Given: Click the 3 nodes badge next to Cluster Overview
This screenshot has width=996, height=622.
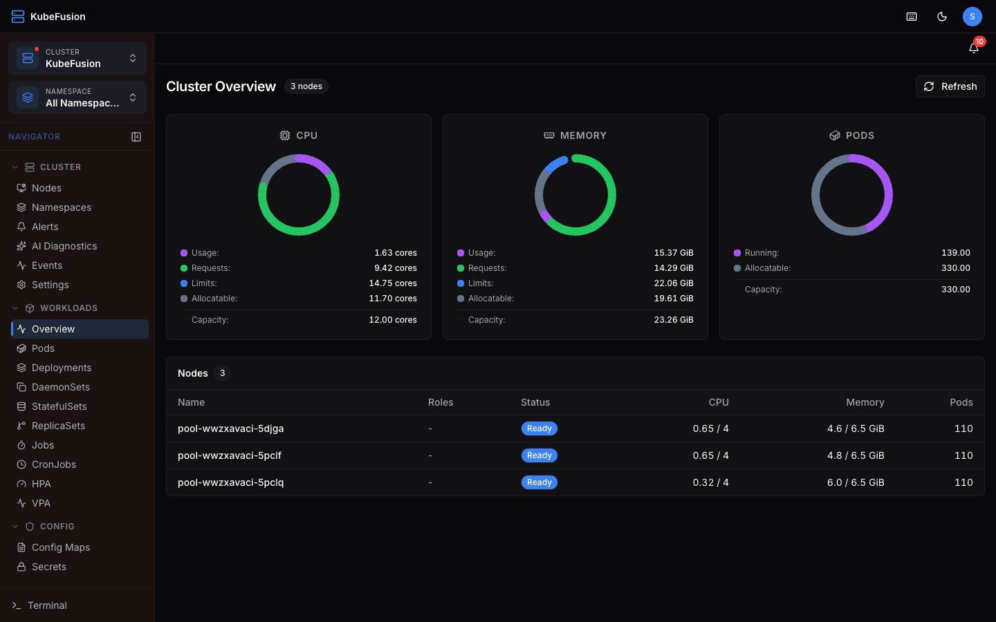Looking at the screenshot, I should [306, 86].
